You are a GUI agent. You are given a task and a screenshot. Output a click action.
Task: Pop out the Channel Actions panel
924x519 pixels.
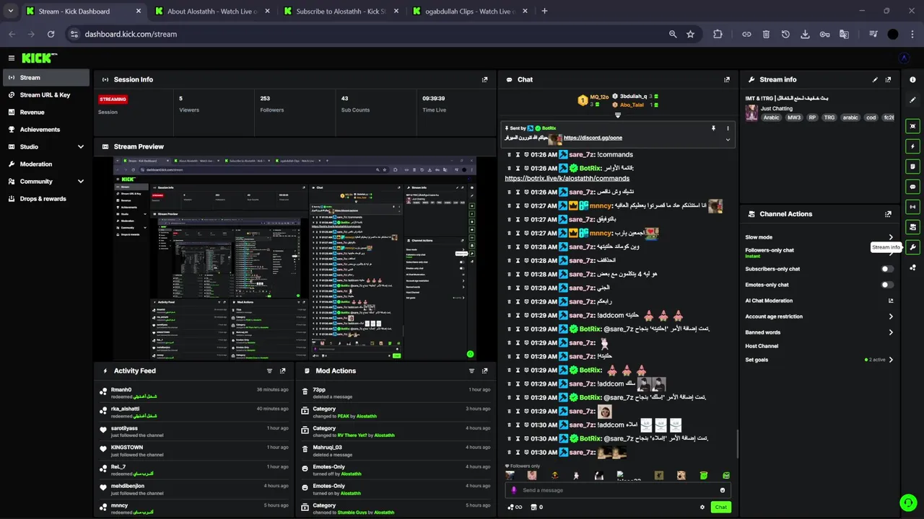pos(888,214)
